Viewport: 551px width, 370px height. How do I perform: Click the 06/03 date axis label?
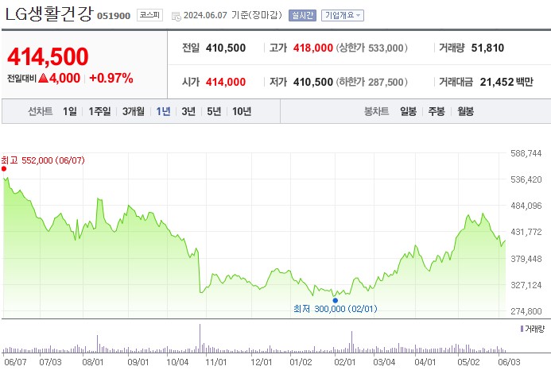[509, 362]
